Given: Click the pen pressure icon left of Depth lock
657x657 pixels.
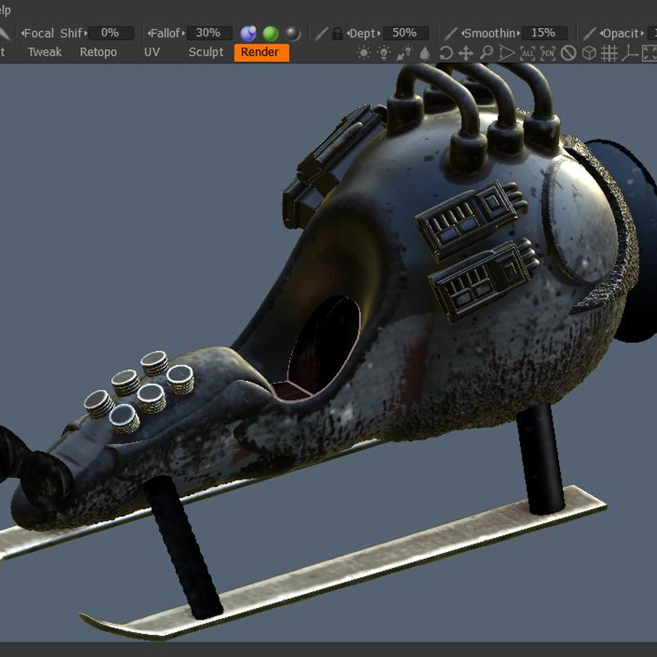Looking at the screenshot, I should click(321, 34).
